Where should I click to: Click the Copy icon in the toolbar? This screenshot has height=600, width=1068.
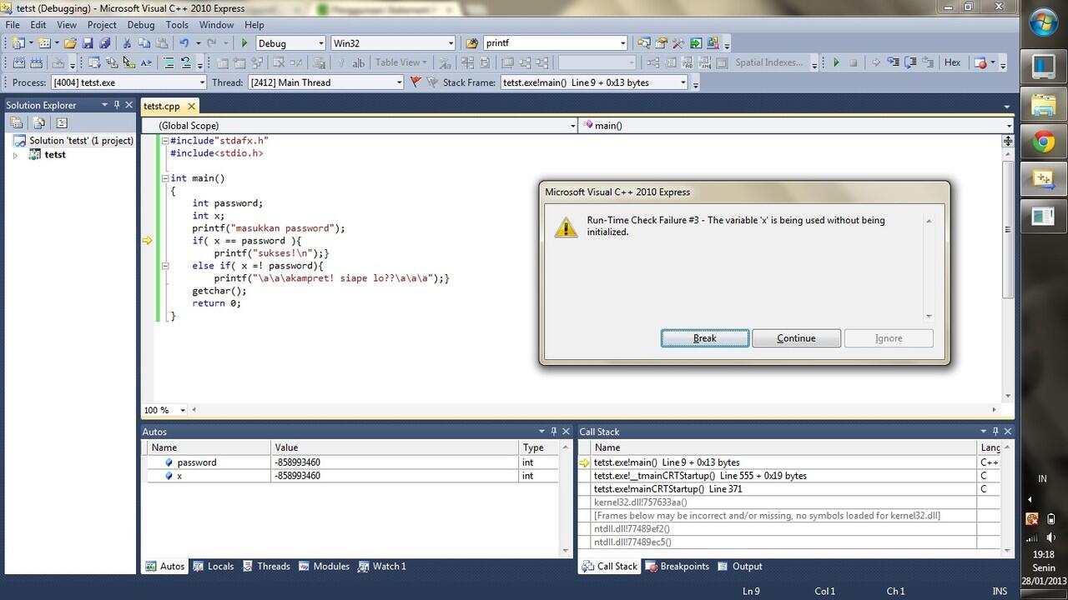coord(144,43)
